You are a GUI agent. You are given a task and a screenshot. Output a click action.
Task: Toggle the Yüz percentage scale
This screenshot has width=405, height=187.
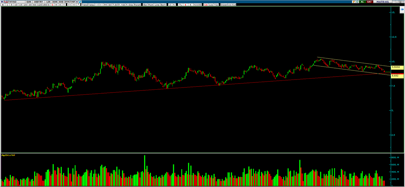[x=216, y=5]
